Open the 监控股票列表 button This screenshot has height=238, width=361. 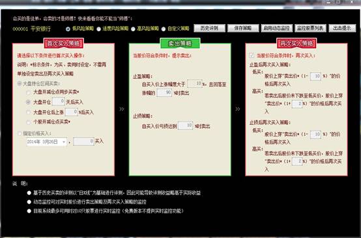click(310, 28)
